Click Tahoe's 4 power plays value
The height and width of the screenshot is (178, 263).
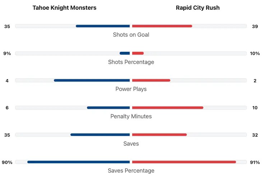pyautogui.click(x=7, y=81)
